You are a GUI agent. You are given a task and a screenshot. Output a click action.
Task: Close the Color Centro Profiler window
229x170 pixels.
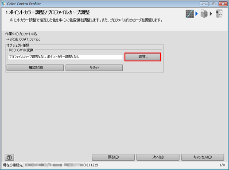223,4
